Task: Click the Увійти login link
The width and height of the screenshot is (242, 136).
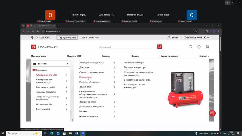Action: pyautogui.click(x=173, y=38)
